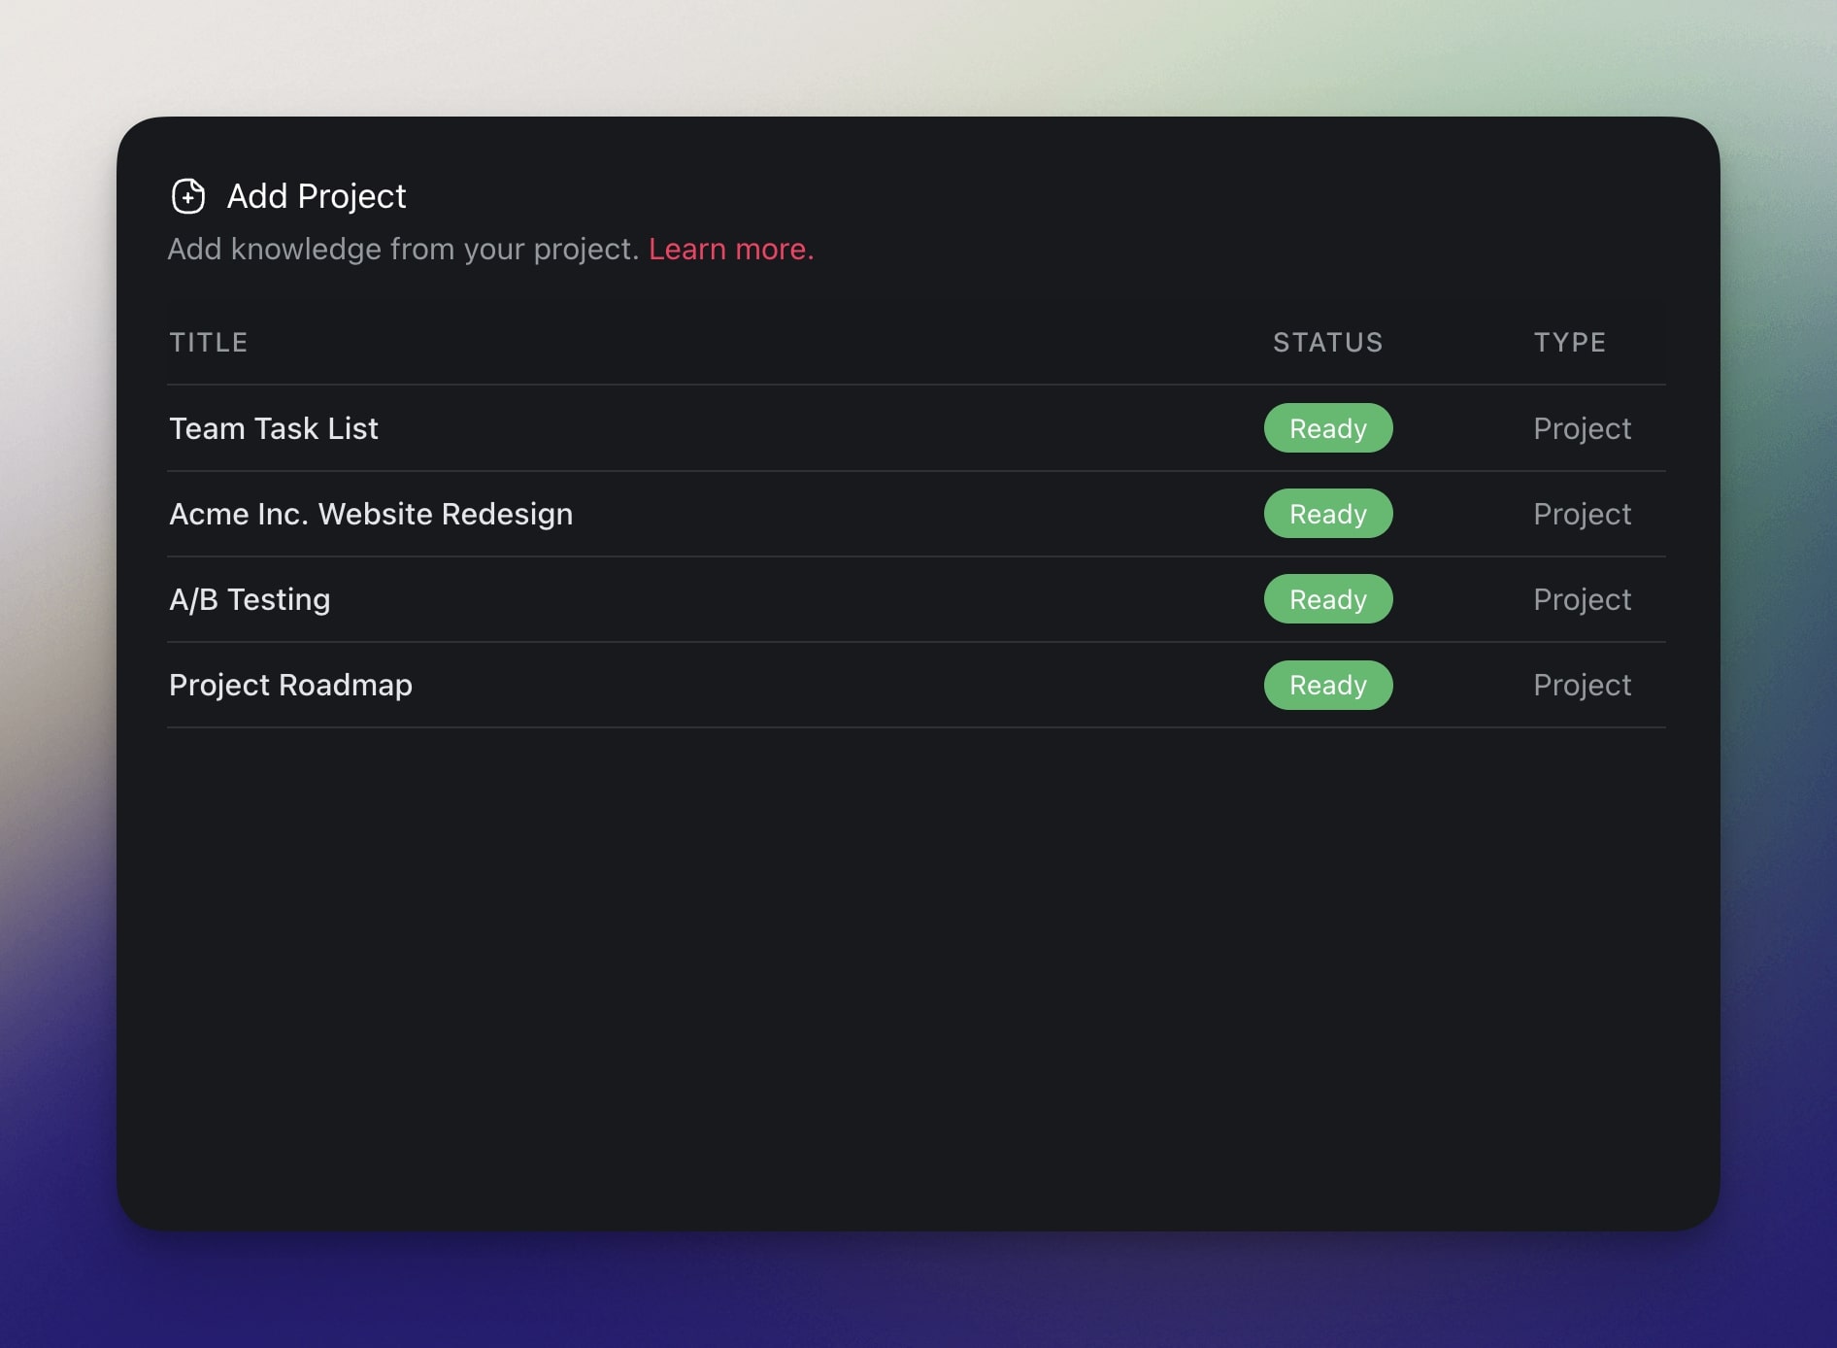The height and width of the screenshot is (1348, 1837).
Task: Select the Team Task List row title
Action: (x=274, y=428)
